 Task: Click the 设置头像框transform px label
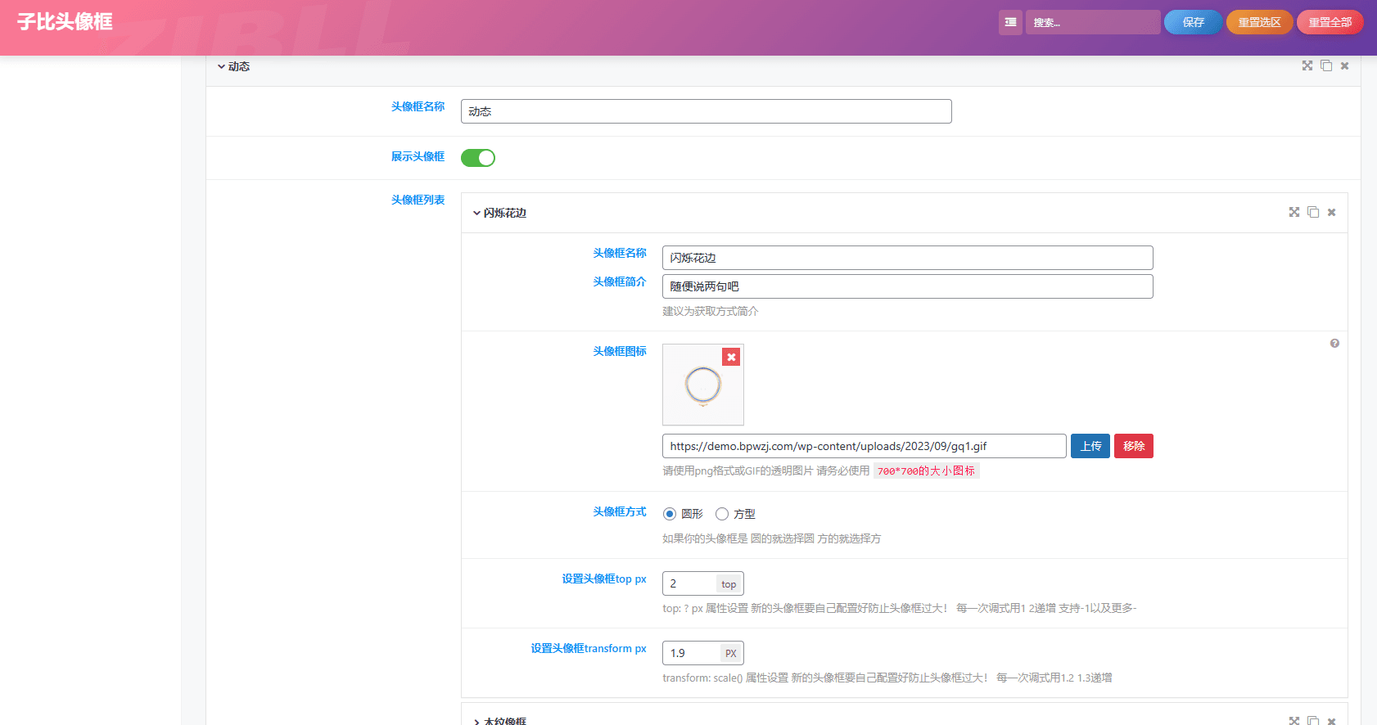[x=589, y=648]
